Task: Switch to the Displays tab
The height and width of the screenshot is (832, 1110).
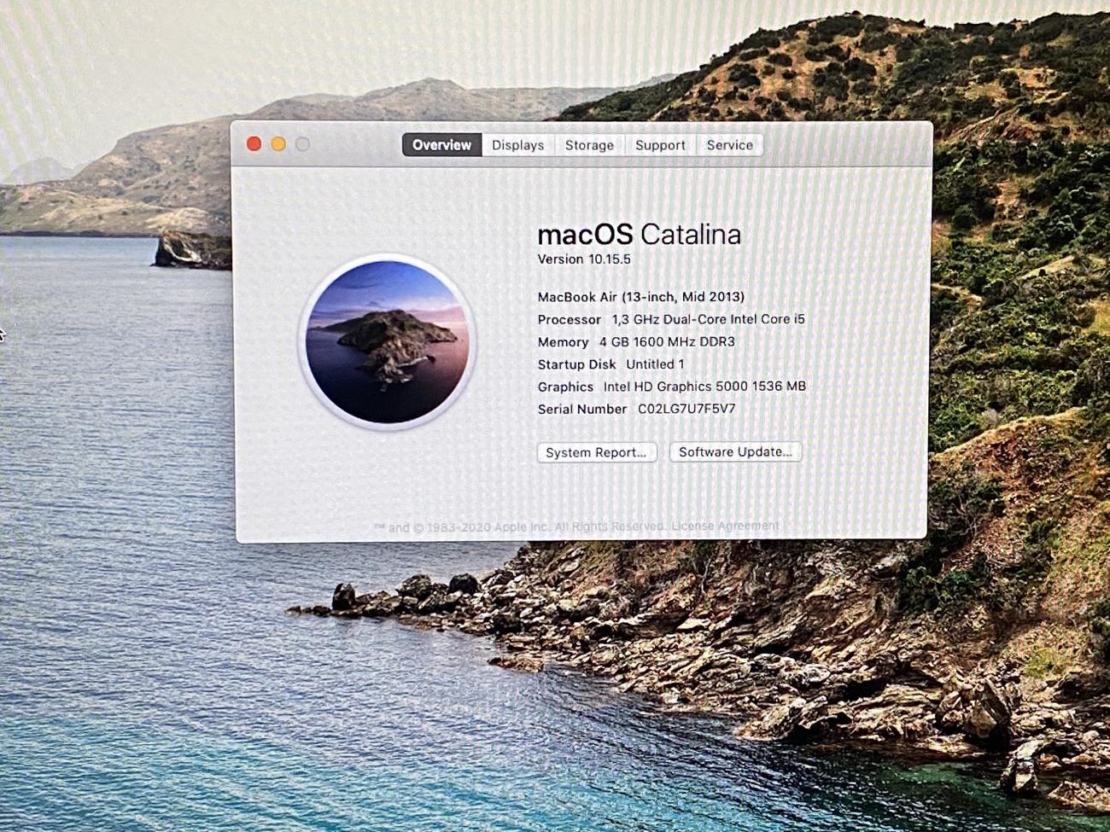Action: pos(517,145)
